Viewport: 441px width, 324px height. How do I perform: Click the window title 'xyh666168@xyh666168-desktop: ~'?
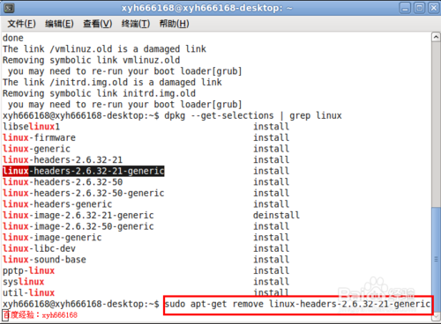[207, 8]
